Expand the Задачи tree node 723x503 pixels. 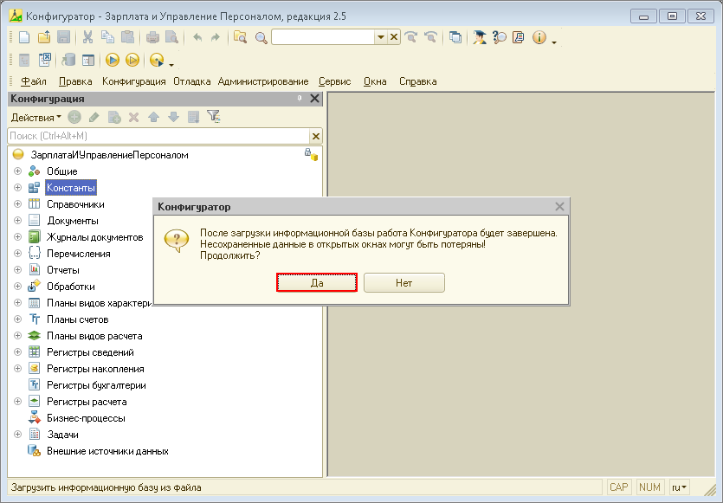[17, 435]
